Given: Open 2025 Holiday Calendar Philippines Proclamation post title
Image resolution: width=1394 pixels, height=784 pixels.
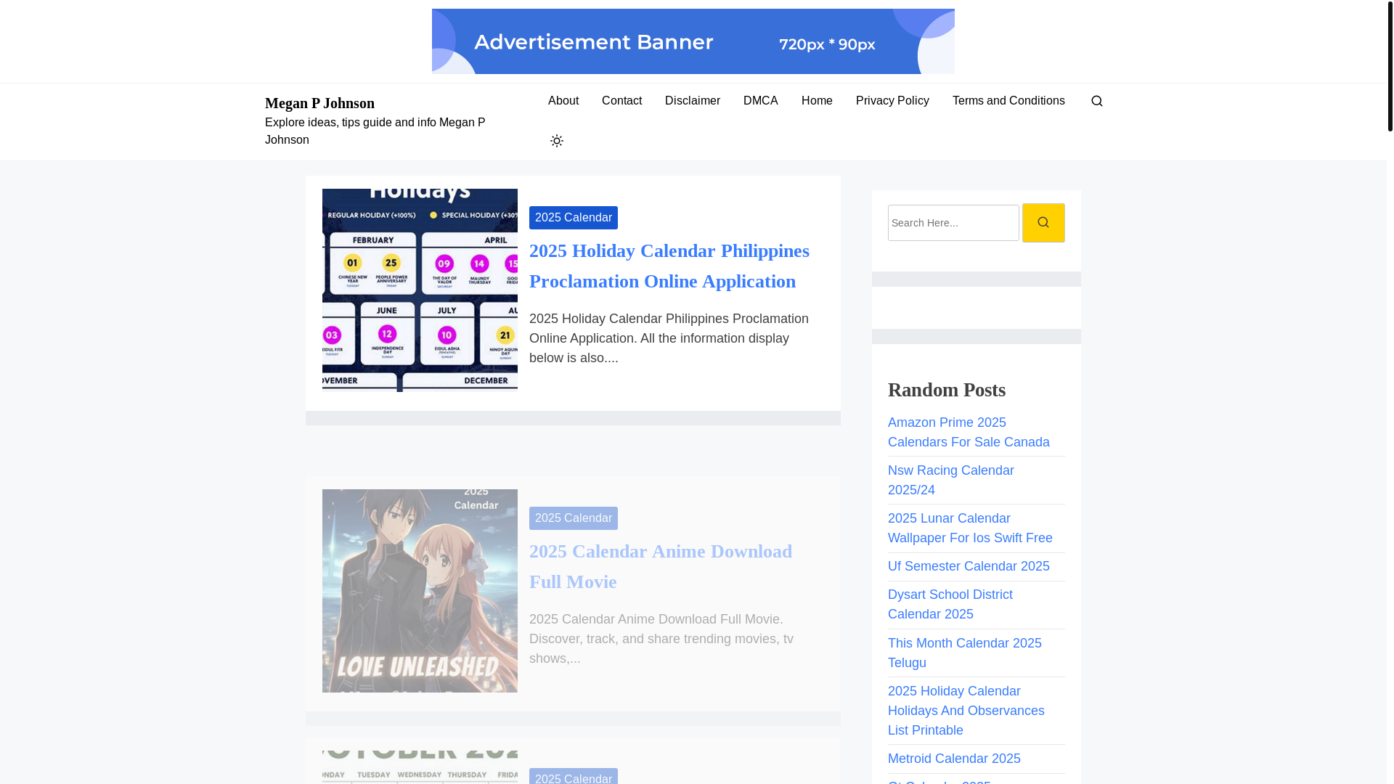Looking at the screenshot, I should click(x=669, y=266).
